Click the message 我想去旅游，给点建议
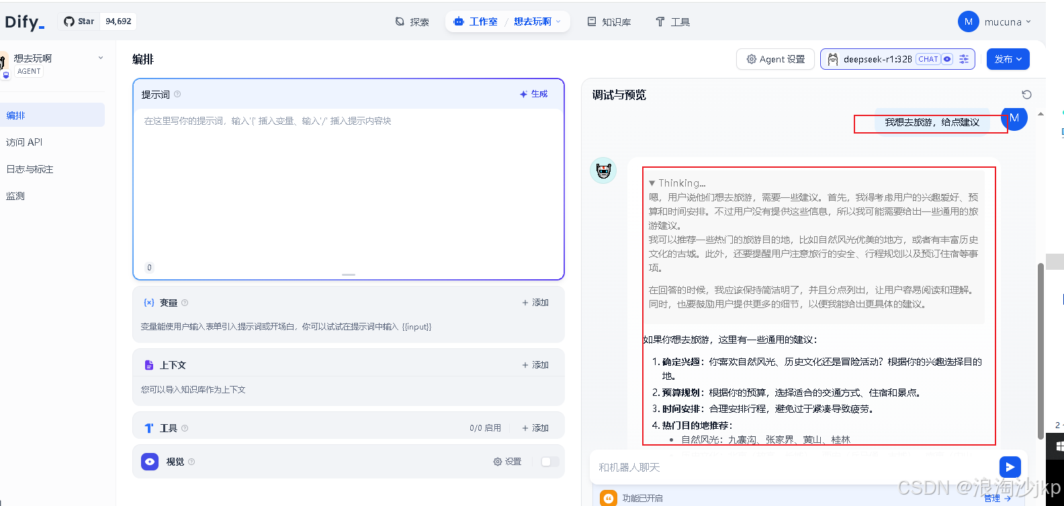Image resolution: width=1064 pixels, height=506 pixels. (x=932, y=122)
